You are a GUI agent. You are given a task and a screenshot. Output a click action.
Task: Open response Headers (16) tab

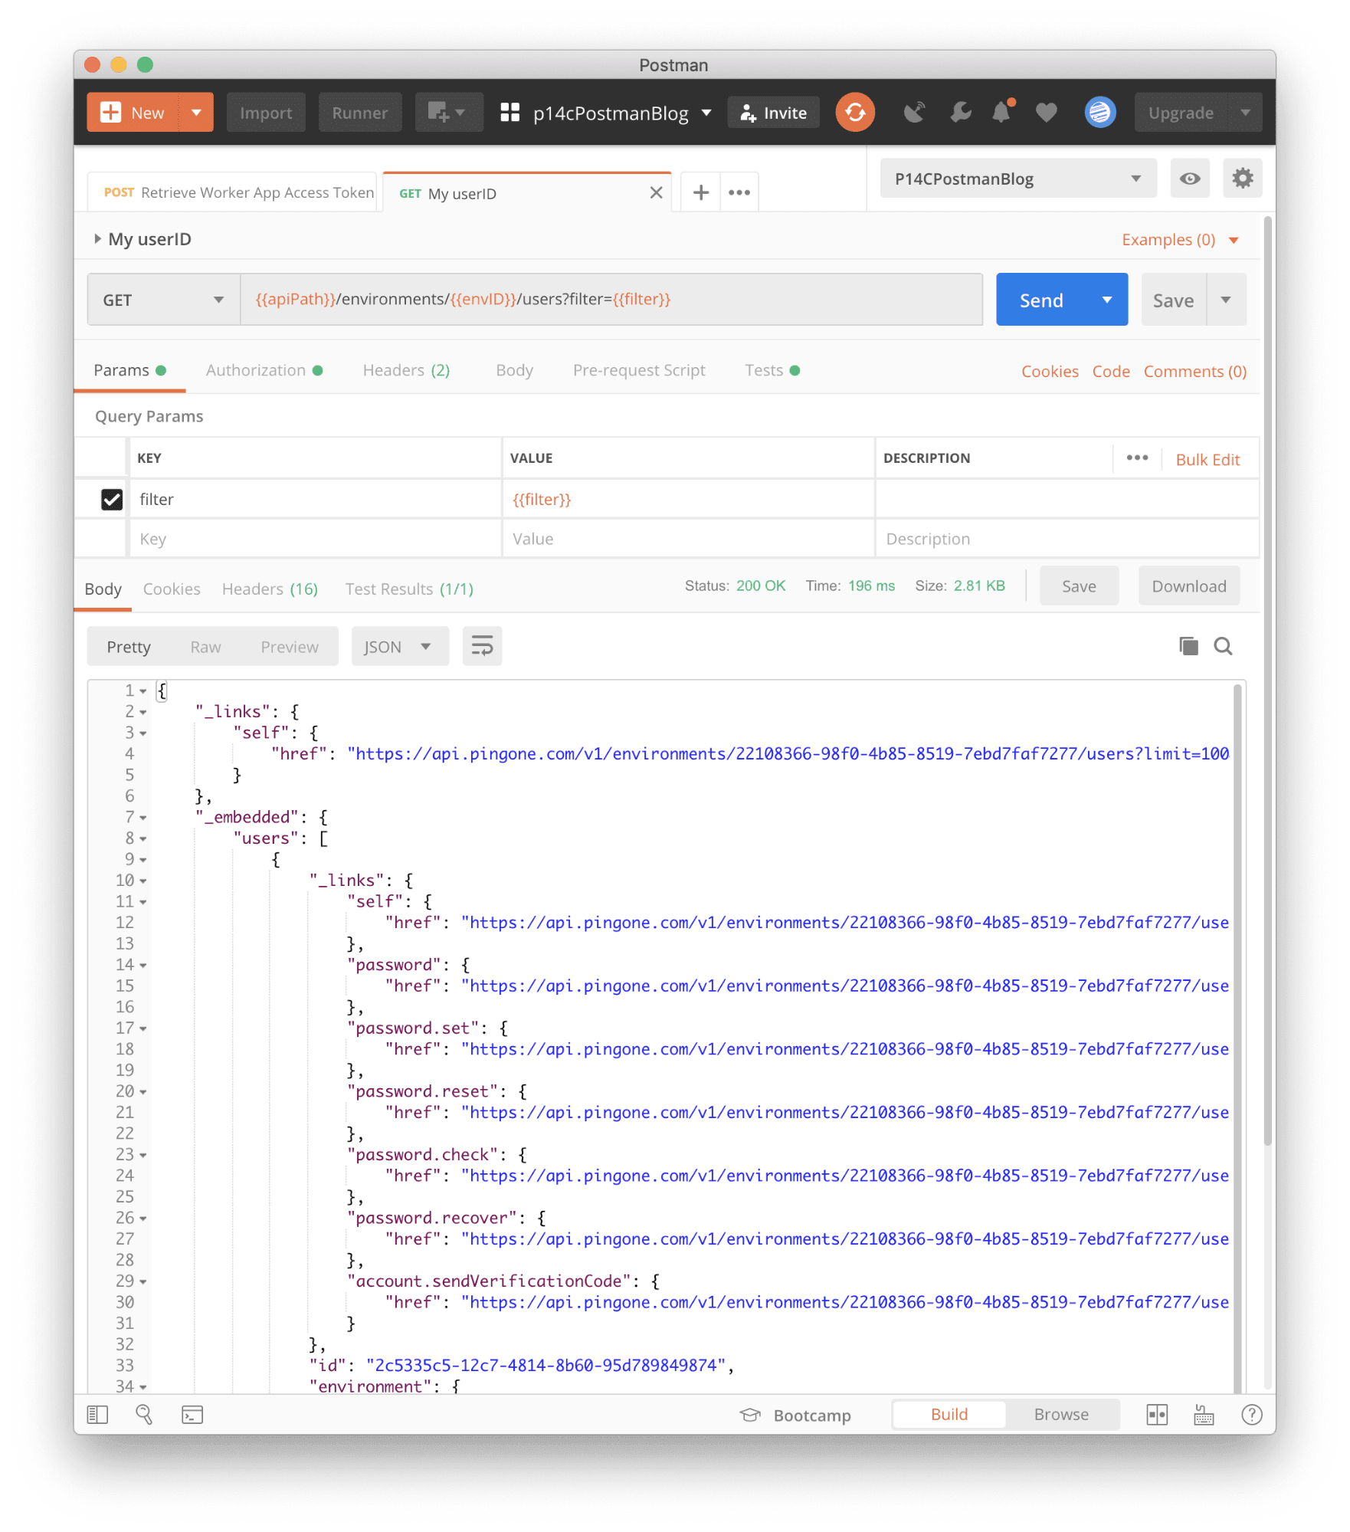coord(269,589)
